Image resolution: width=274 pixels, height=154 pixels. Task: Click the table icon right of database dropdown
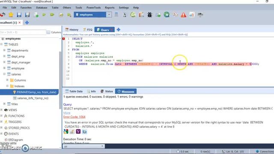(116, 15)
